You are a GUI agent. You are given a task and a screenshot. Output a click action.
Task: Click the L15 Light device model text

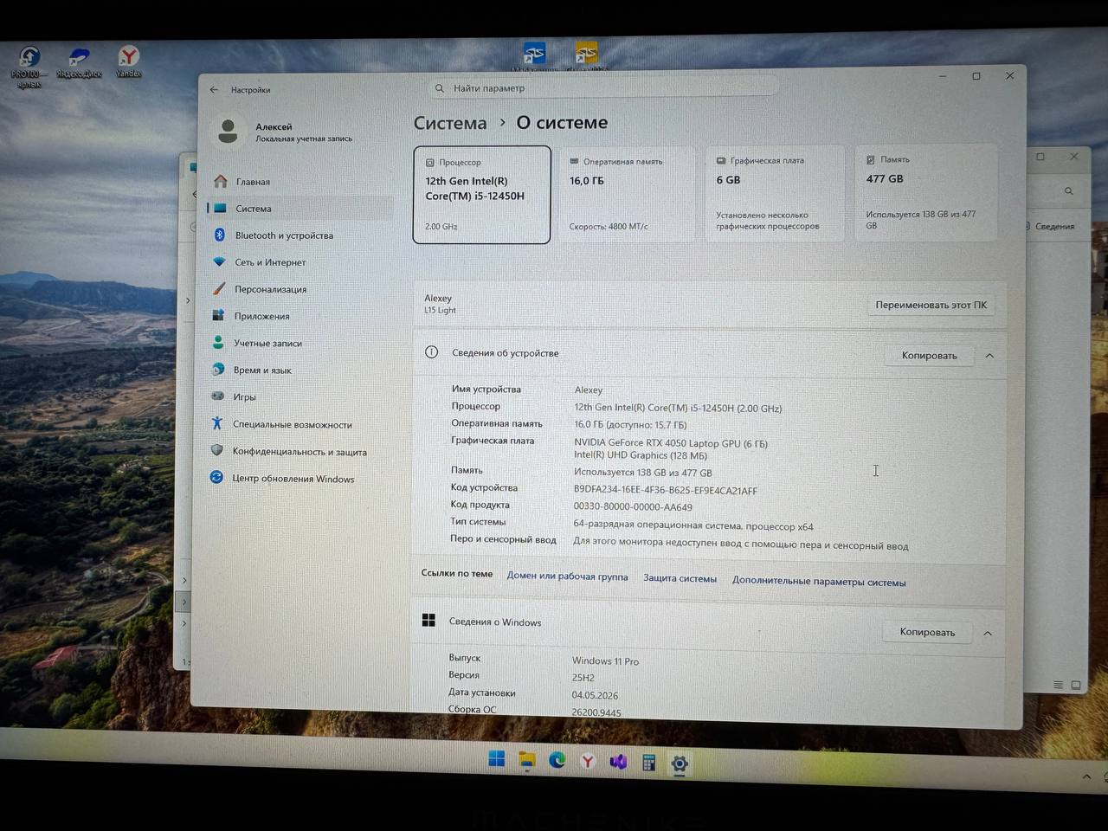tap(440, 310)
